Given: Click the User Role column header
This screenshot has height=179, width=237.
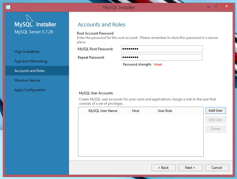Looking at the screenshot, I should [173, 111].
